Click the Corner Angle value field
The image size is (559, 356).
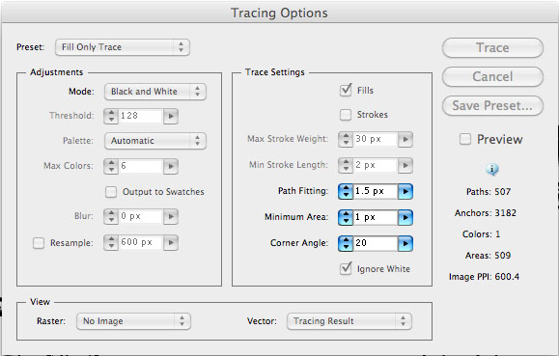(x=376, y=243)
